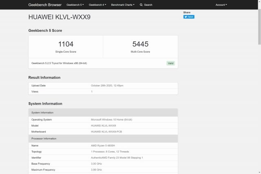Click the Result Information heading
Image resolution: width=261 pixels, height=174 pixels.
44,77
